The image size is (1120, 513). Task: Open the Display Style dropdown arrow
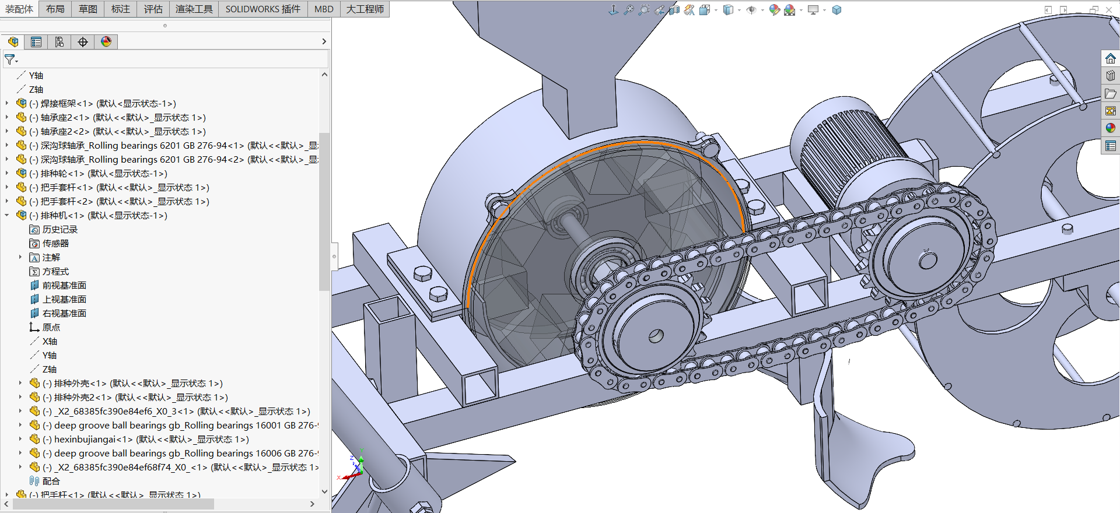click(x=739, y=10)
